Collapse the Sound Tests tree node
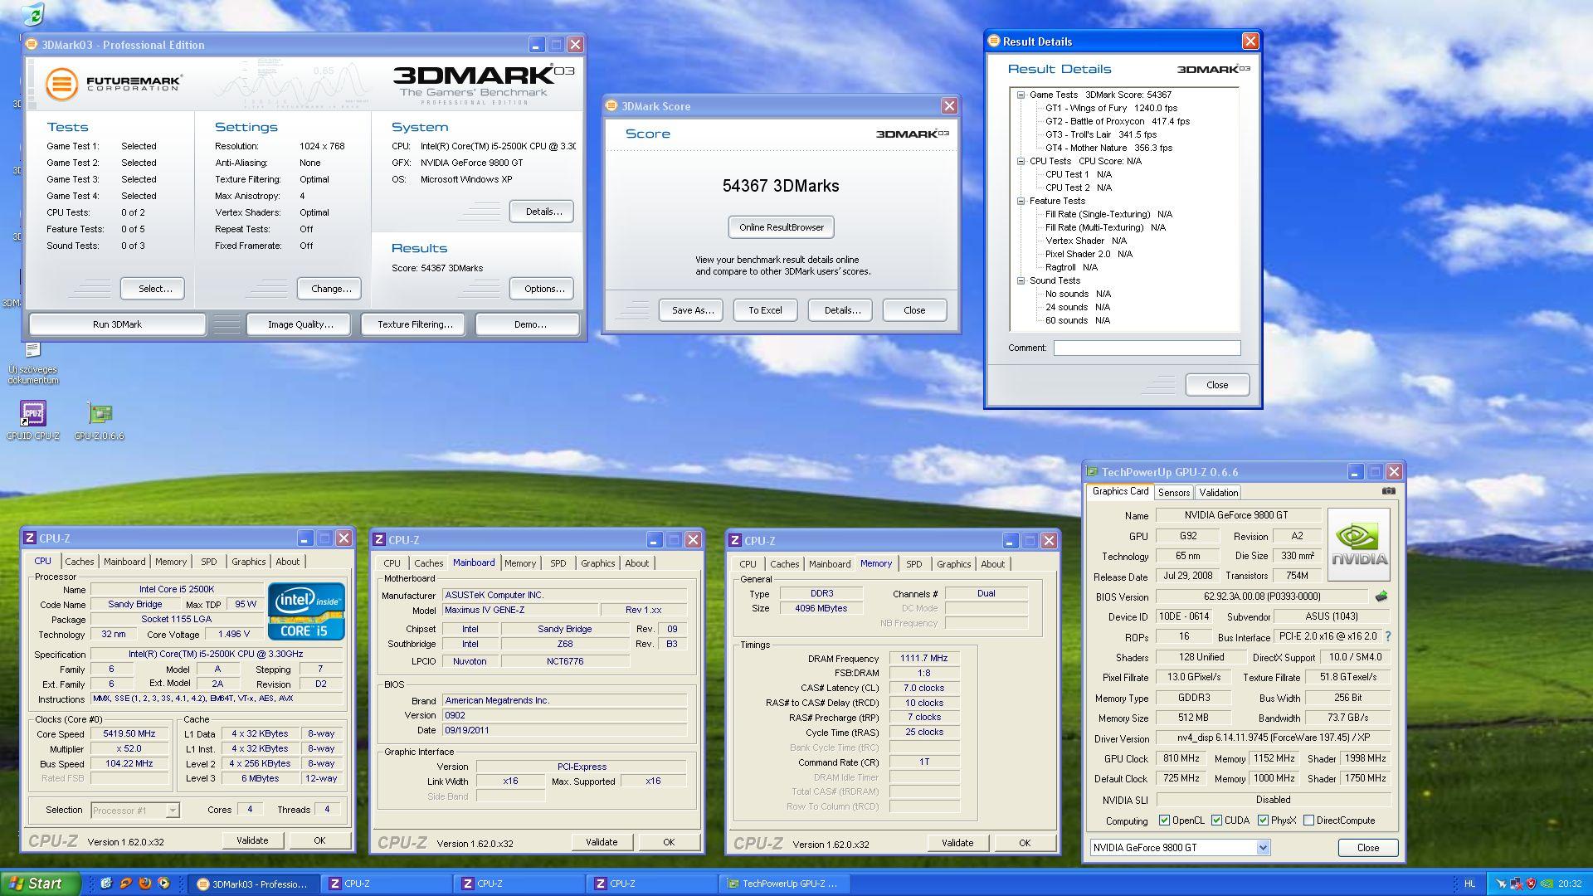This screenshot has width=1593, height=896. (1021, 280)
